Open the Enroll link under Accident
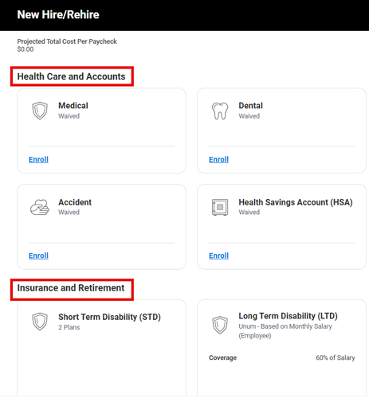369x398 pixels. tap(38, 256)
